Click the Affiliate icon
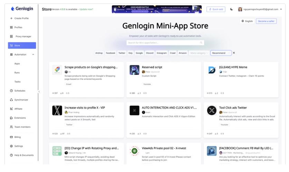The width and height of the screenshot is (289, 172). [11, 109]
